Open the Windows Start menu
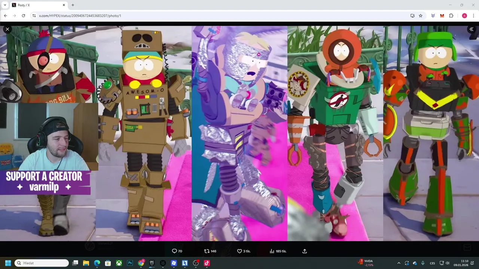479x269 pixels. click(x=8, y=263)
